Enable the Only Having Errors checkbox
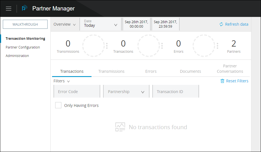 tap(58, 105)
